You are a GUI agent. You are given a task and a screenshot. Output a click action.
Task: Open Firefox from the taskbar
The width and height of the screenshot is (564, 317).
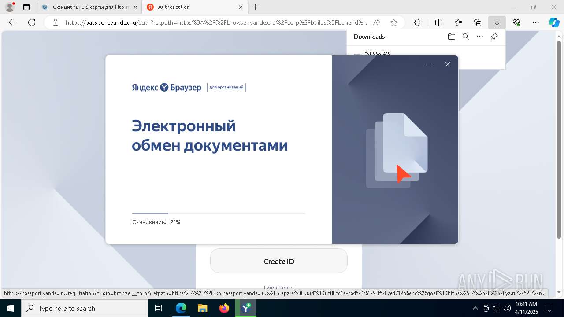(x=224, y=308)
